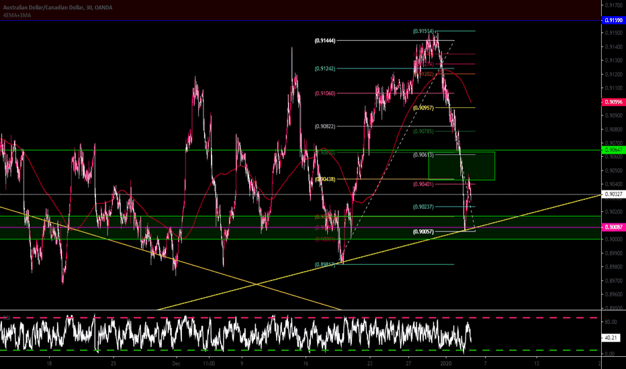
Task: Click the 80.00 level on RSI axis
Action: click(610, 322)
